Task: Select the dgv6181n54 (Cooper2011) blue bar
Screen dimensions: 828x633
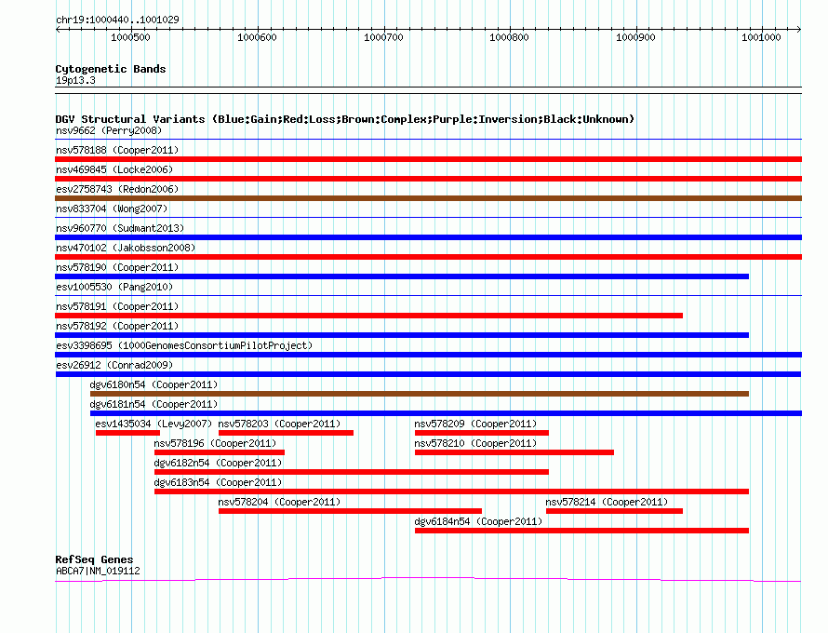Action: [447, 413]
